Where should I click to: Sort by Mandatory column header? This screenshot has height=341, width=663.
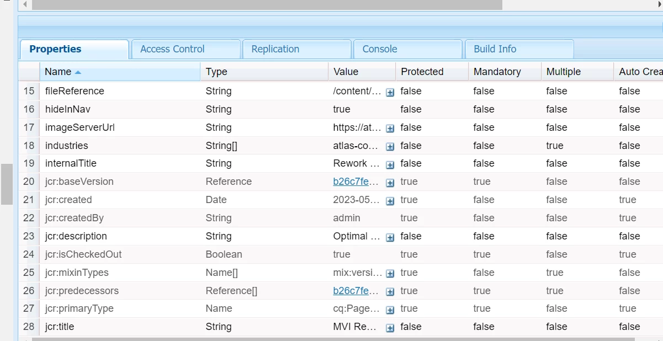[505, 72]
